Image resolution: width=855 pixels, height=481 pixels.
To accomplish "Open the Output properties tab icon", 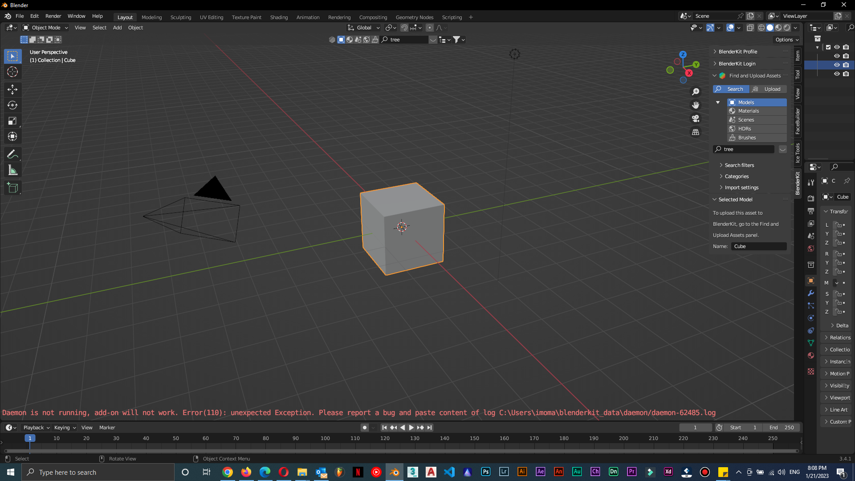I will coord(811,211).
